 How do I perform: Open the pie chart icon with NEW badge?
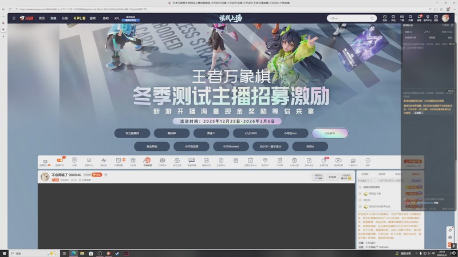pyautogui.click(x=323, y=162)
